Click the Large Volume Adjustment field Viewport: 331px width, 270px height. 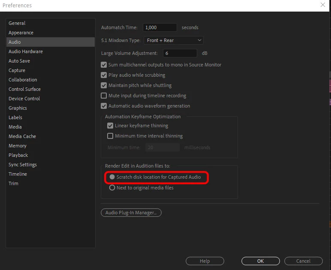click(180, 53)
